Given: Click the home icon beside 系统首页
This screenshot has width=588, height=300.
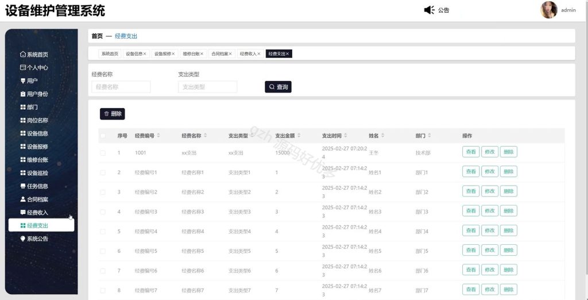Looking at the screenshot, I should click(x=23, y=55).
